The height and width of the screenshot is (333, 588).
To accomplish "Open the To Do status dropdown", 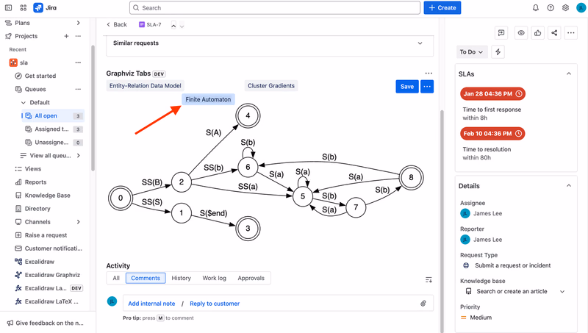I will pos(471,51).
